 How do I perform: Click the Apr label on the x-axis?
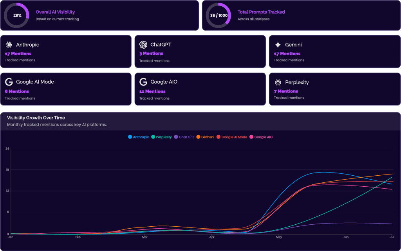pos(212,237)
